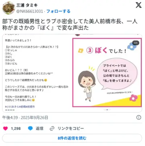The image size is (145, 146).
Task: Click the 返信 reply label
Action: coord(40,128)
